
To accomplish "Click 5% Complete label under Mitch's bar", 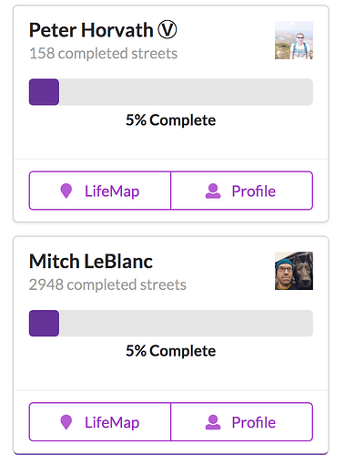I will (171, 351).
